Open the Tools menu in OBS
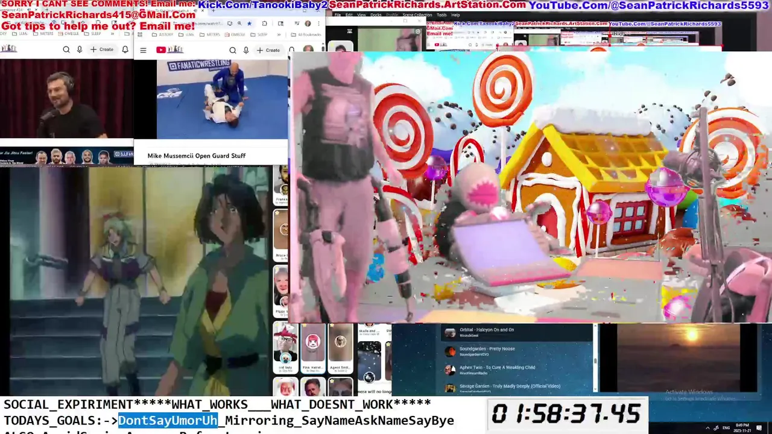Screen dimensions: 772x434 (x=441, y=15)
